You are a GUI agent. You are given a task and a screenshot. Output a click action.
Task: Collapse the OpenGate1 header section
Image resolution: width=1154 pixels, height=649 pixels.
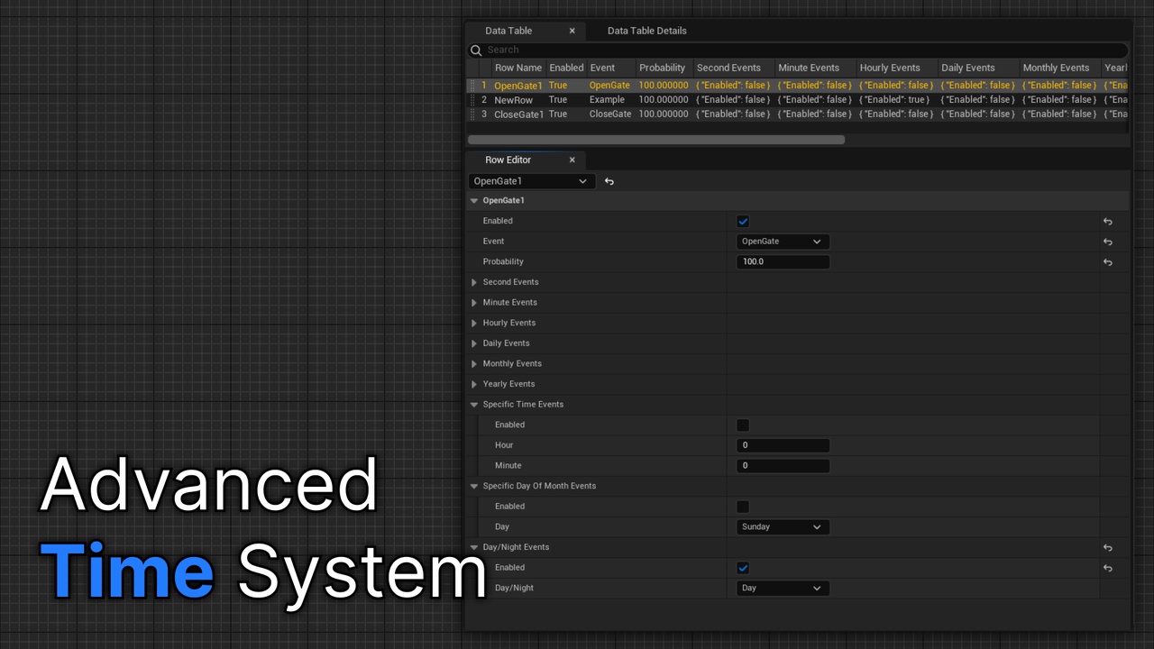[474, 201]
